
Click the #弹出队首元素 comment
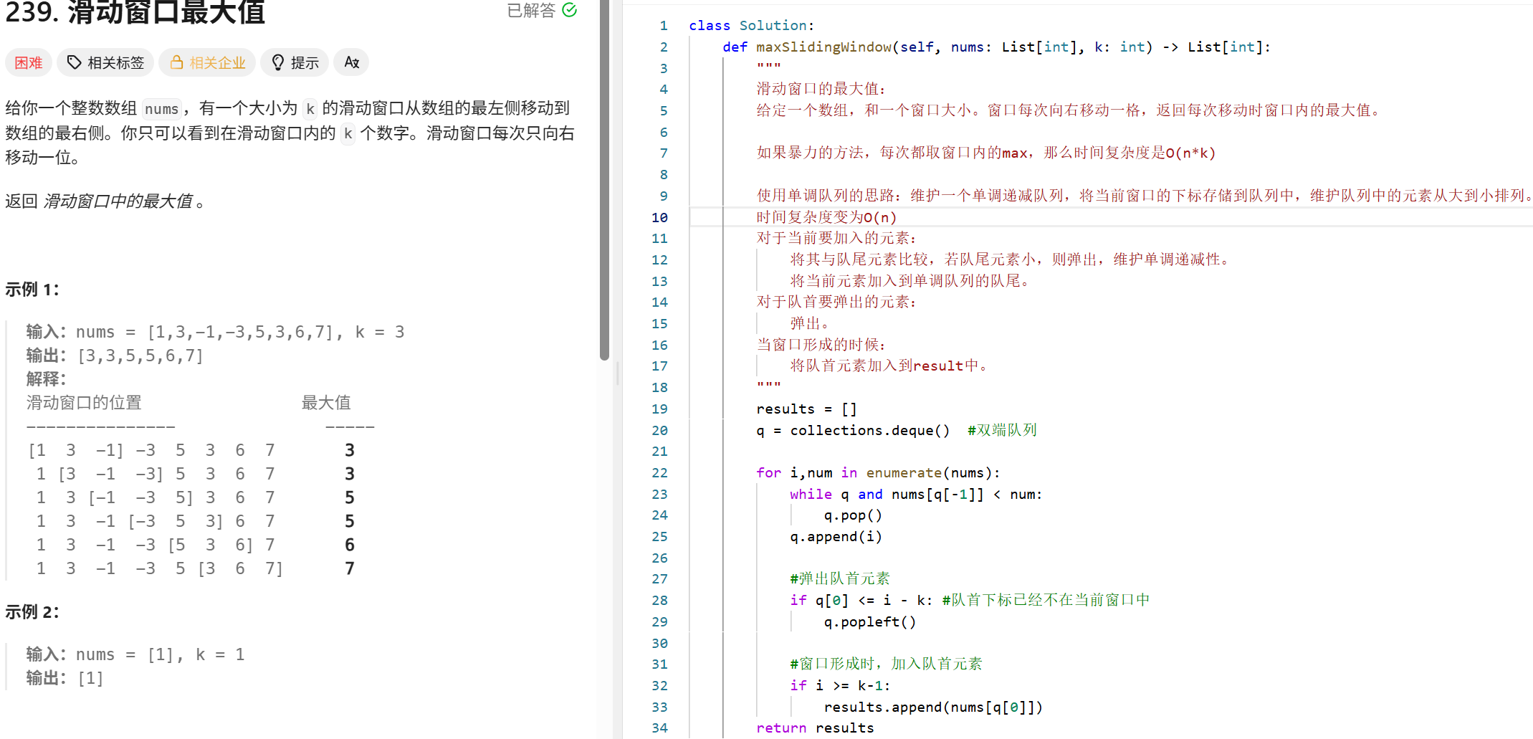pos(840,578)
